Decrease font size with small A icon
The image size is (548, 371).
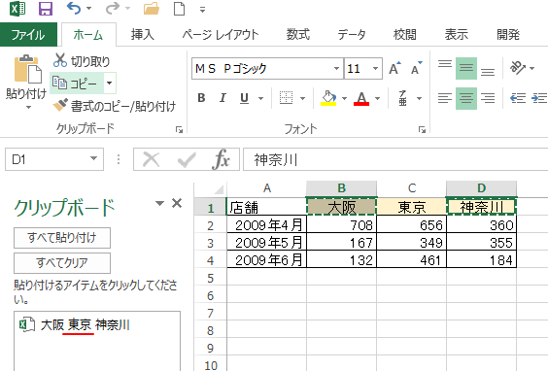[x=416, y=68]
